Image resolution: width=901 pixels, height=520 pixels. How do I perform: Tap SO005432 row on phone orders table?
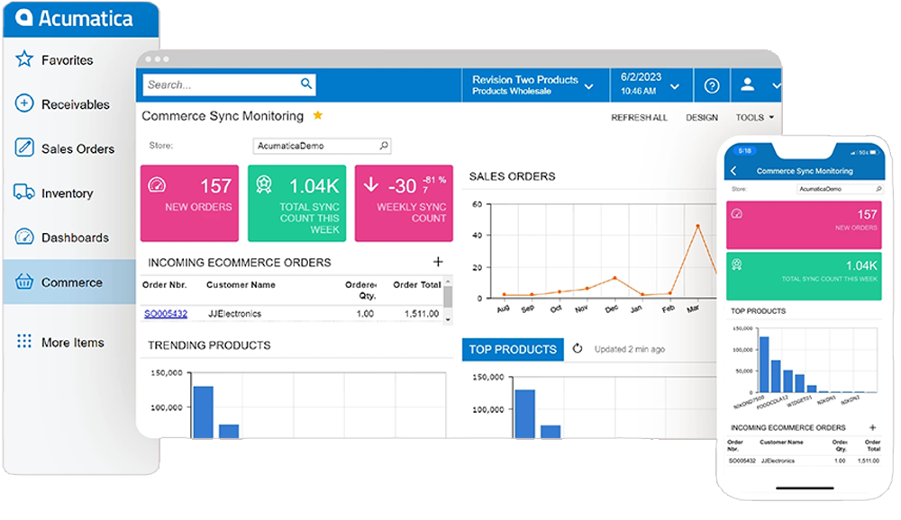[x=804, y=461]
